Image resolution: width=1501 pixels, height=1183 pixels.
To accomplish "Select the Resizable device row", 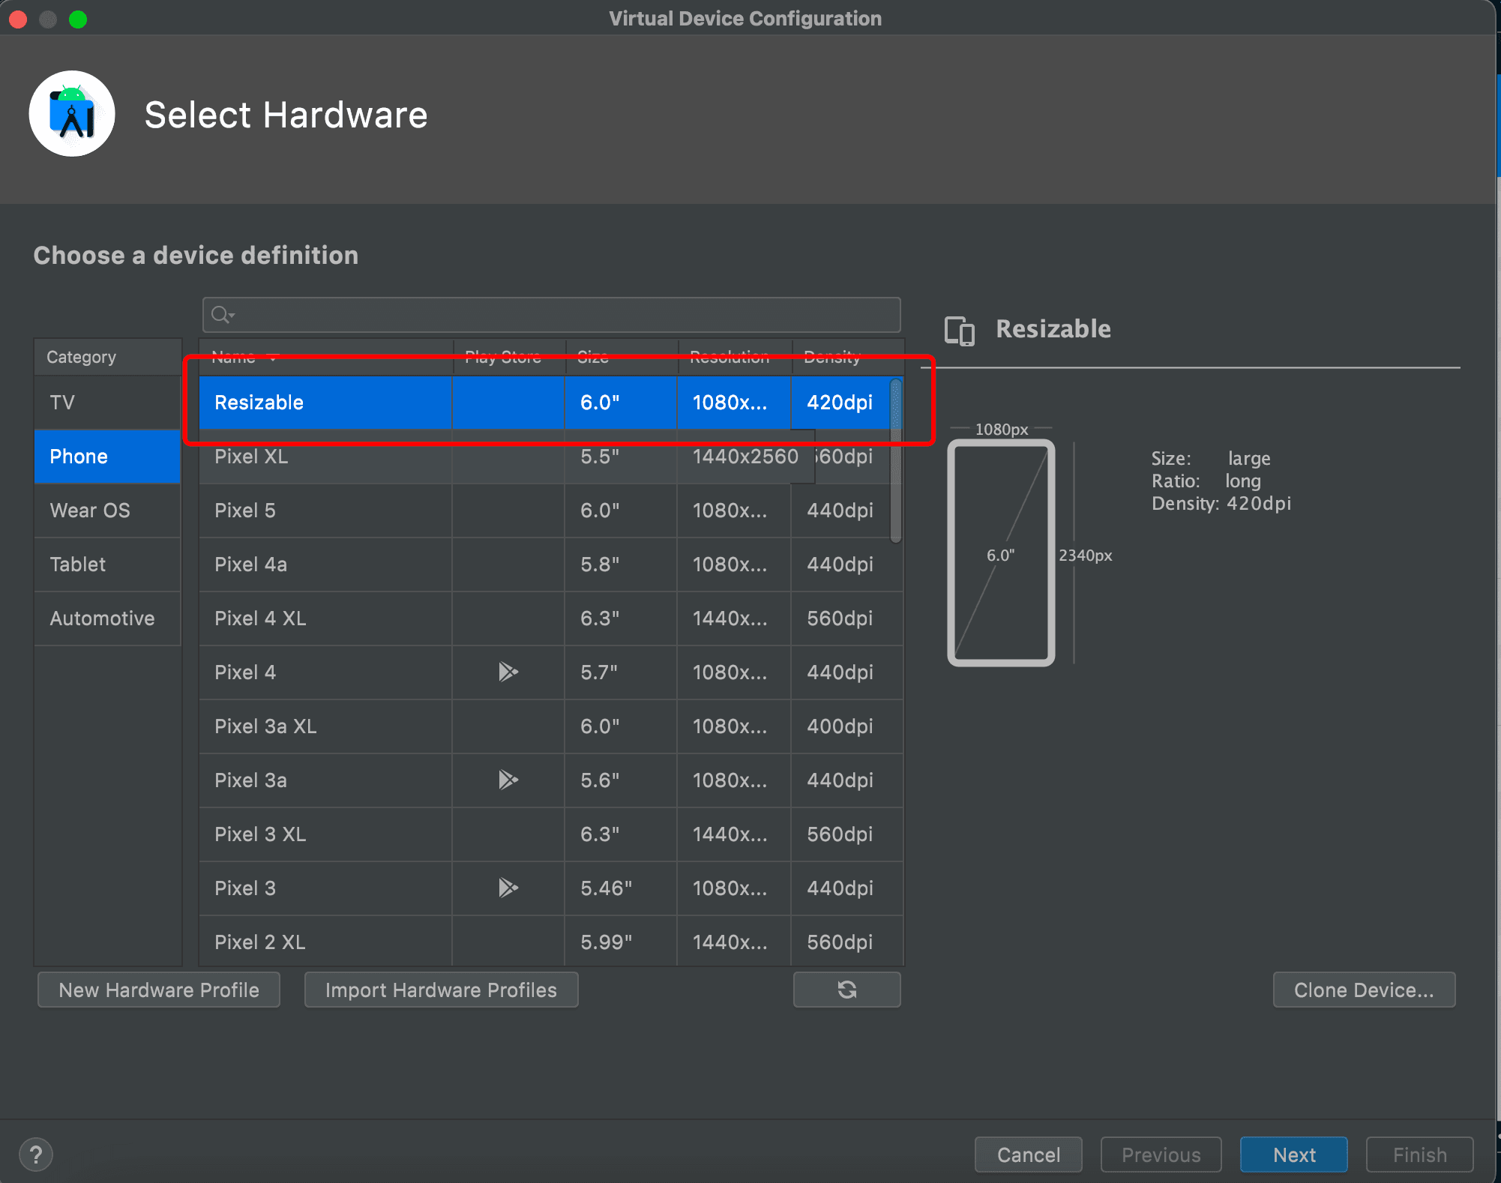I will [x=550, y=403].
